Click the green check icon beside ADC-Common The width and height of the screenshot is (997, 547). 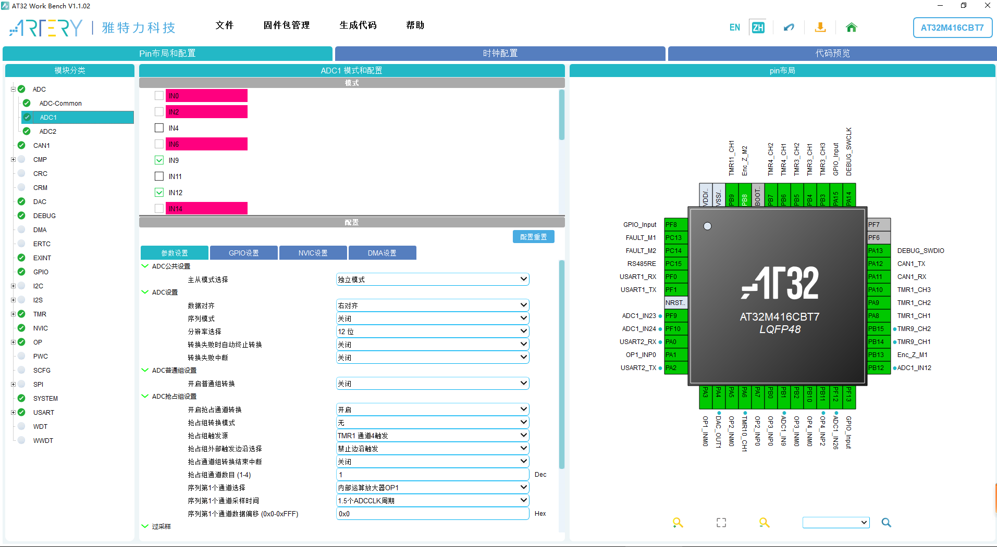(x=27, y=103)
